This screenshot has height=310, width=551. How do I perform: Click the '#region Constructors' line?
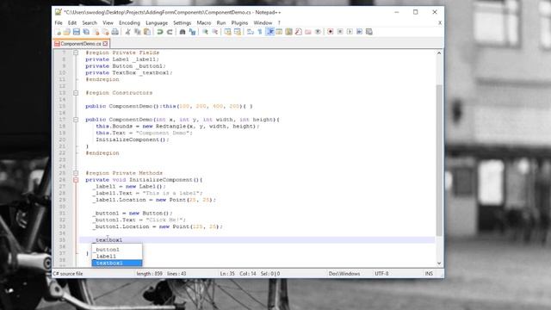coord(119,93)
